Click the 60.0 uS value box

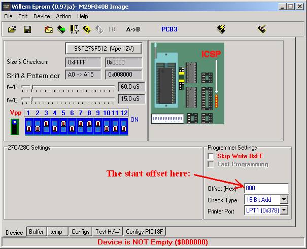pos(131,87)
